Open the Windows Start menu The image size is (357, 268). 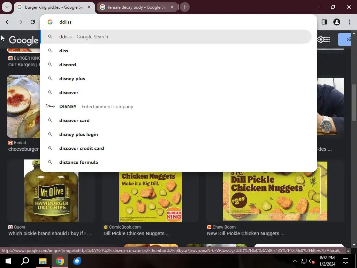[8, 261]
